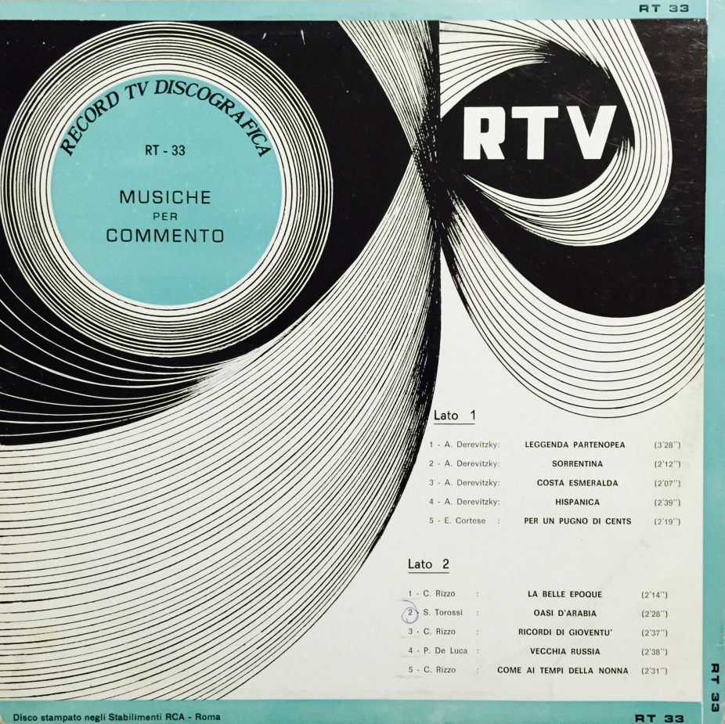Screen dimensions: 725x724
Task: Click the duration (3'28") of Leggenda Partenopea
Action: pos(667,445)
